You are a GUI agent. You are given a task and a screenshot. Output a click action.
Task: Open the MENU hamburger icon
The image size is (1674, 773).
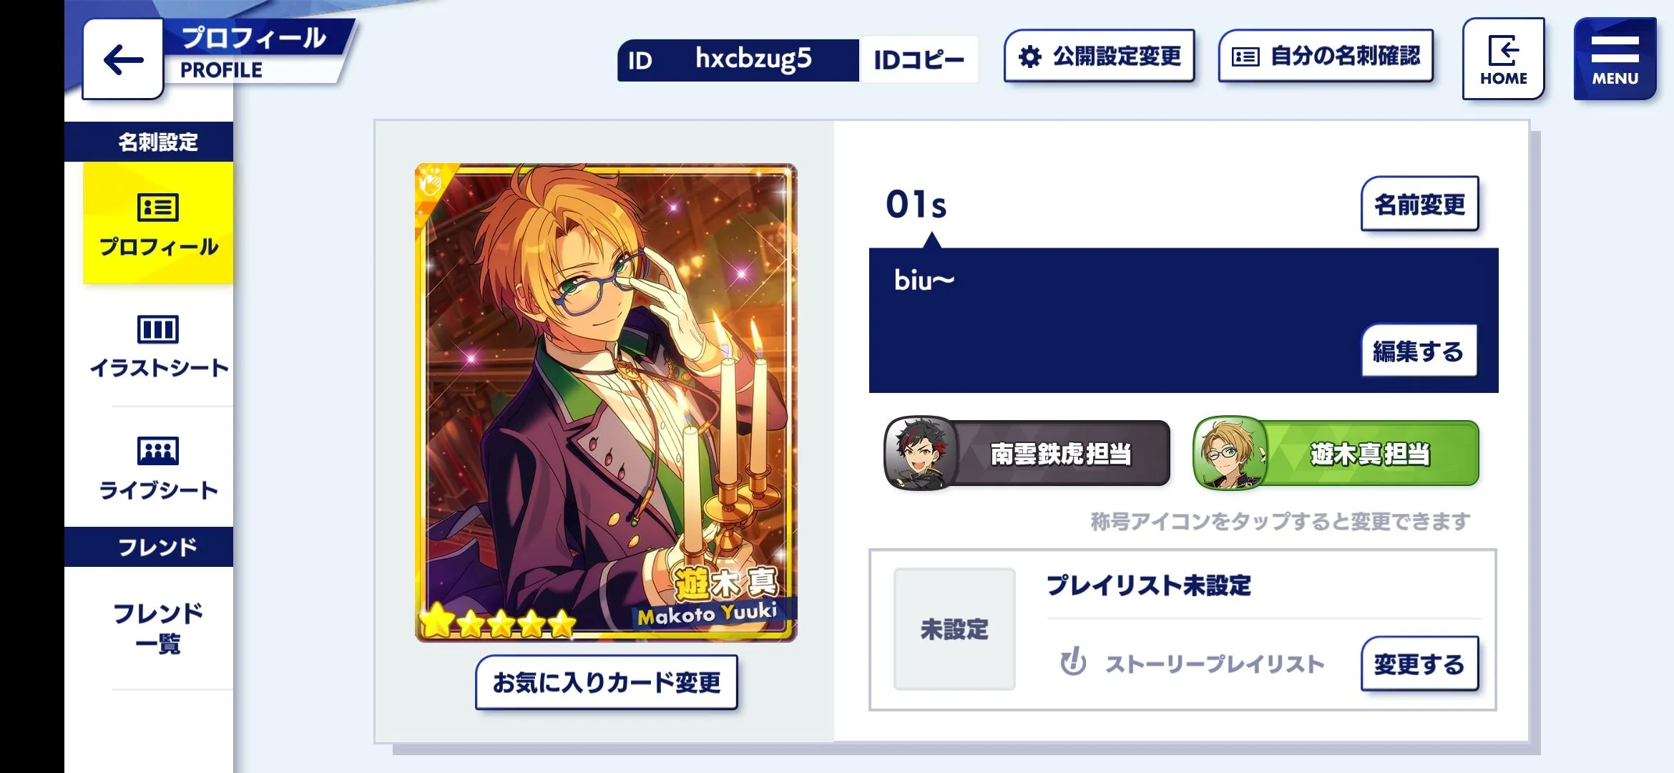tap(1615, 59)
